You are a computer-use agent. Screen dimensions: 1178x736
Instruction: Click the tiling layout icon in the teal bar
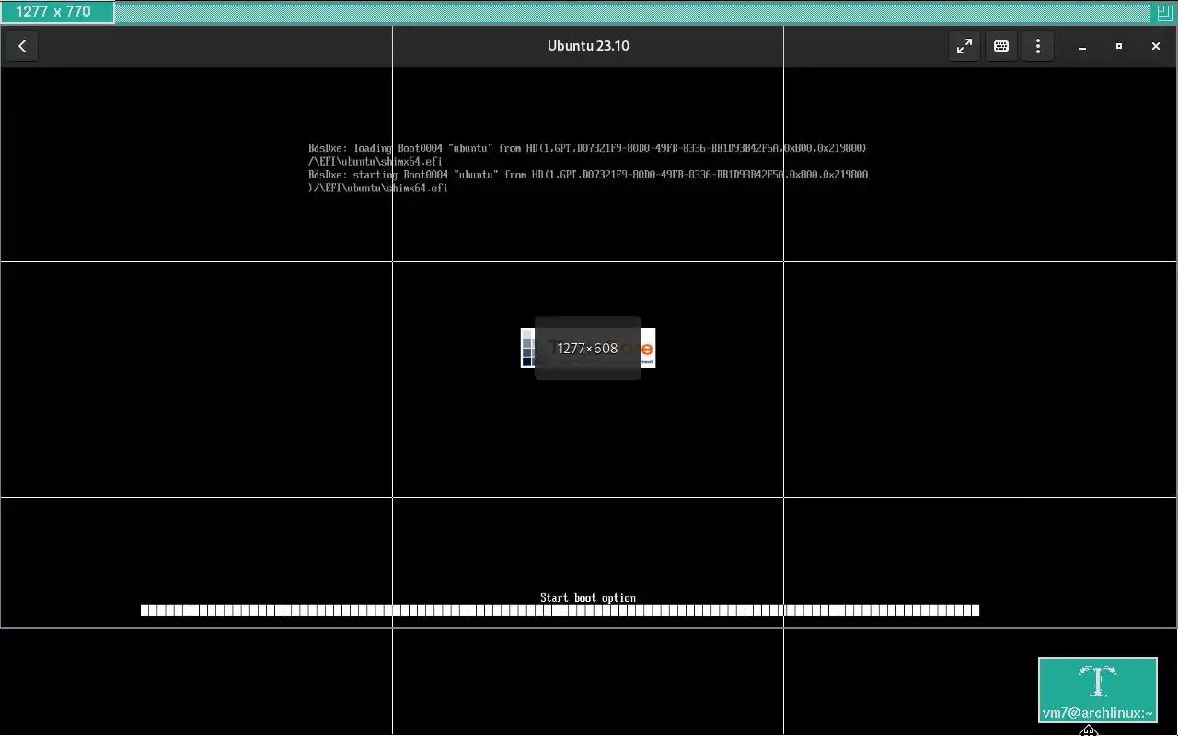[x=1164, y=12]
